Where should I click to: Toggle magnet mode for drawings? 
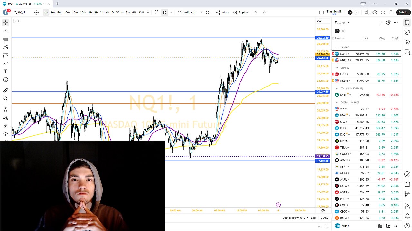(x=5, y=110)
